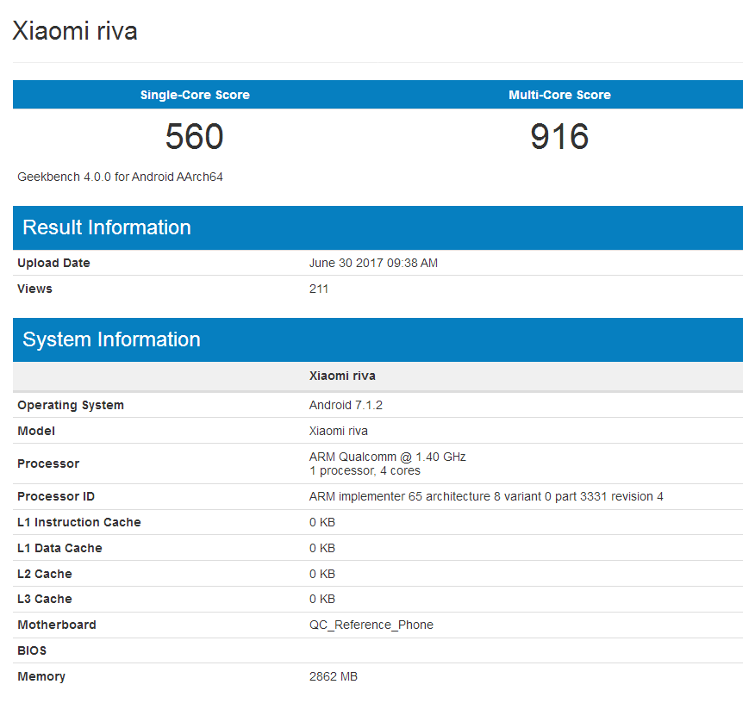Click the single-core score value 560
The height and width of the screenshot is (703, 755).
[195, 137]
